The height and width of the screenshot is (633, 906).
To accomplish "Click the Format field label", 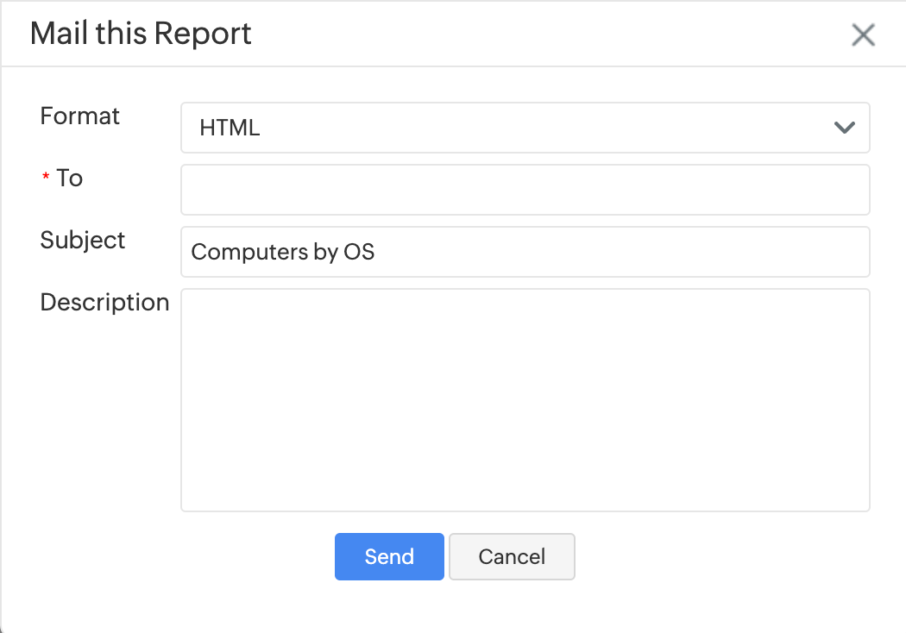I will point(80,116).
